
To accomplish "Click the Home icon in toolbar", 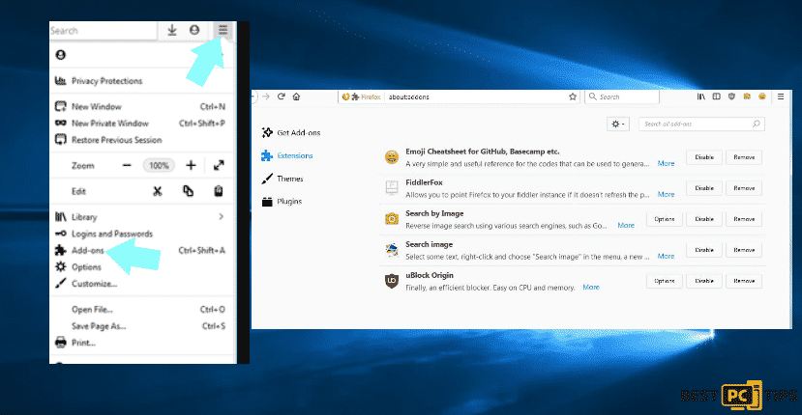I will [296, 97].
